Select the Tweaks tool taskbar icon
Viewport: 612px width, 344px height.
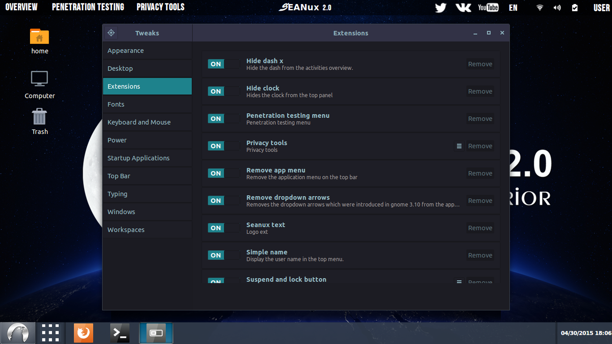click(156, 333)
